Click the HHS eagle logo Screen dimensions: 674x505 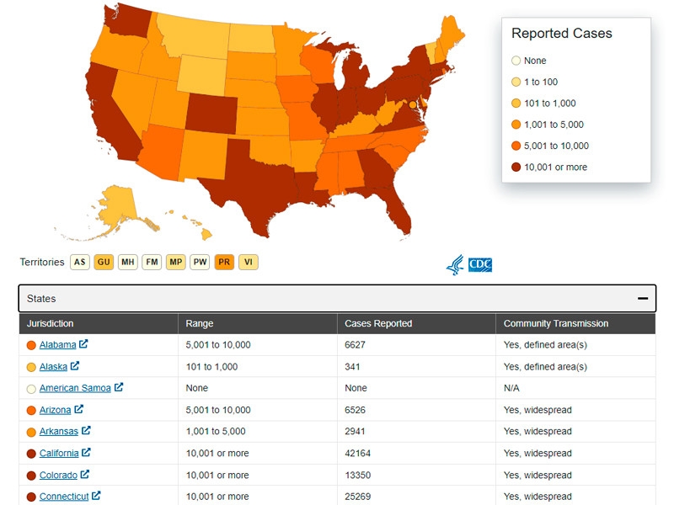[x=455, y=265]
